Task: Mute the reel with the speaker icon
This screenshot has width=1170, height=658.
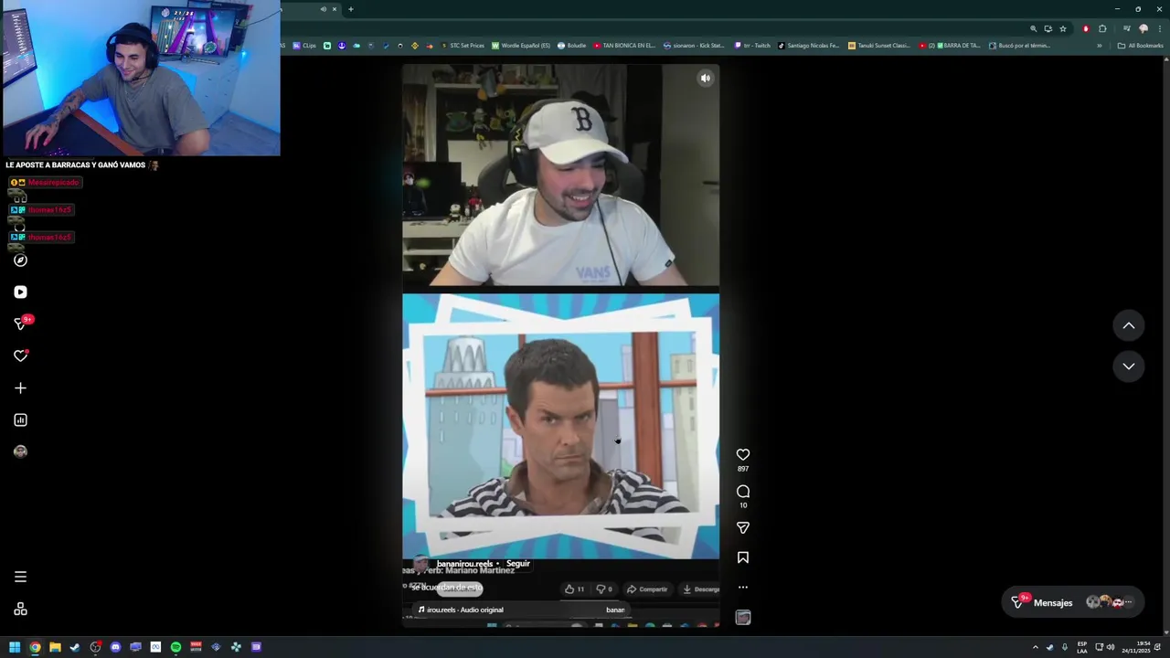Action: click(705, 79)
